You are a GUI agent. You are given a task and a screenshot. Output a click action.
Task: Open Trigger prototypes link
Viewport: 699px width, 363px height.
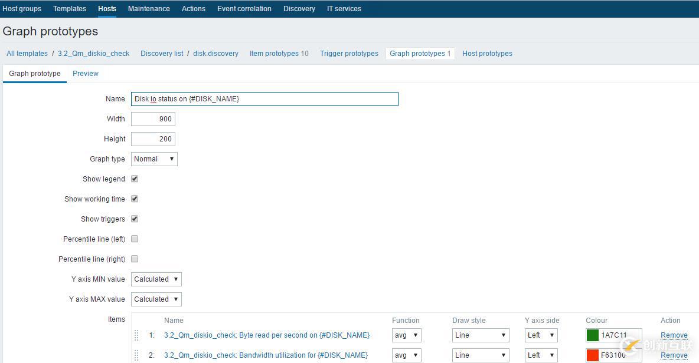[349, 54]
